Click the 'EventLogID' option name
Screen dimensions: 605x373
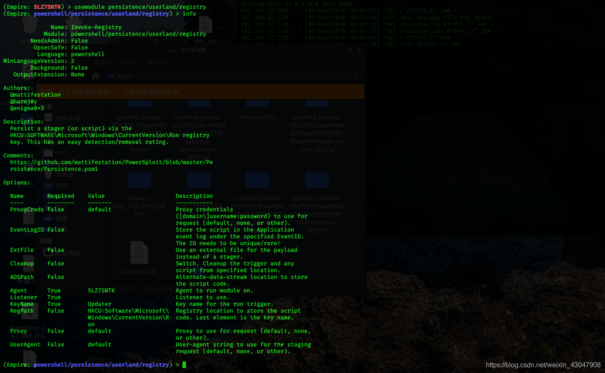[x=27, y=230]
